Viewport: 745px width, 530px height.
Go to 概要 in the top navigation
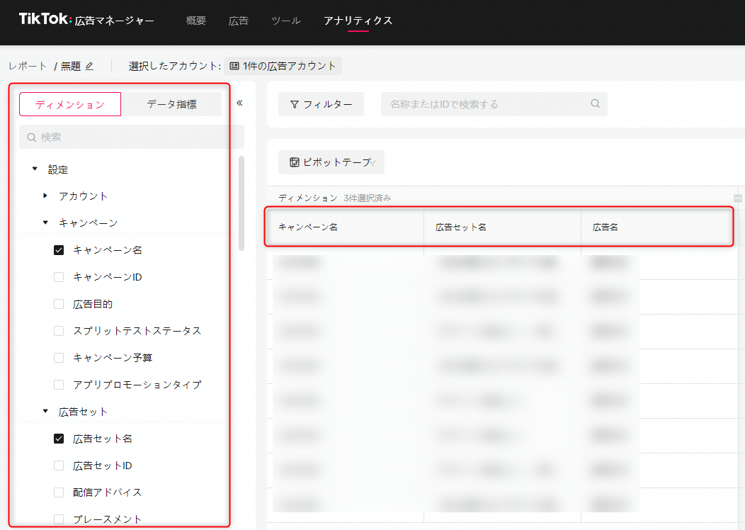(196, 21)
